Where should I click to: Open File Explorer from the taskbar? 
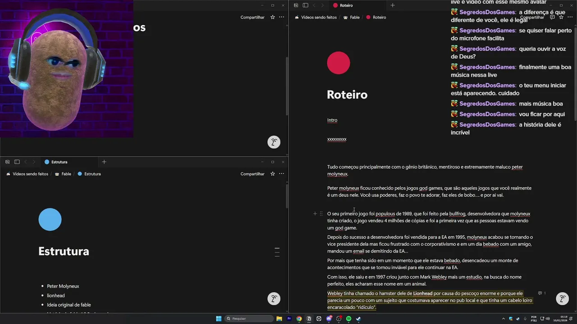(x=279, y=319)
